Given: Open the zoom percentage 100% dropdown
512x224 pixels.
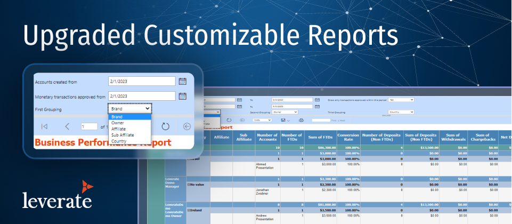Looking at the screenshot, I should click(263, 121).
